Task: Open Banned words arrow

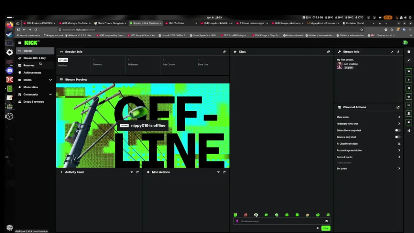Action: (399, 157)
